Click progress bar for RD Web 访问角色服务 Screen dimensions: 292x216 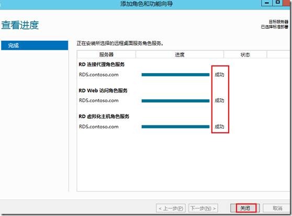tap(175, 101)
